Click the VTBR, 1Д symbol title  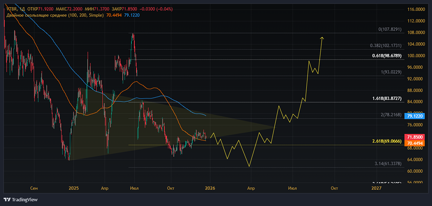16,9
